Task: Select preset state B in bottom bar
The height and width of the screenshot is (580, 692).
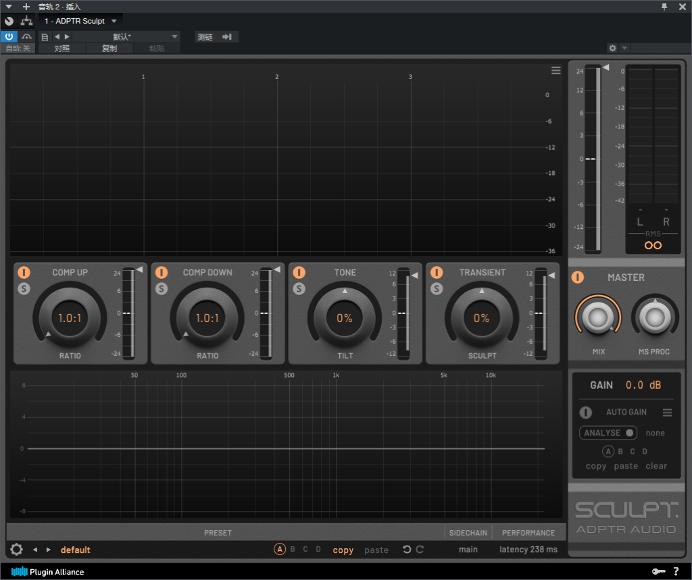Action: click(293, 549)
